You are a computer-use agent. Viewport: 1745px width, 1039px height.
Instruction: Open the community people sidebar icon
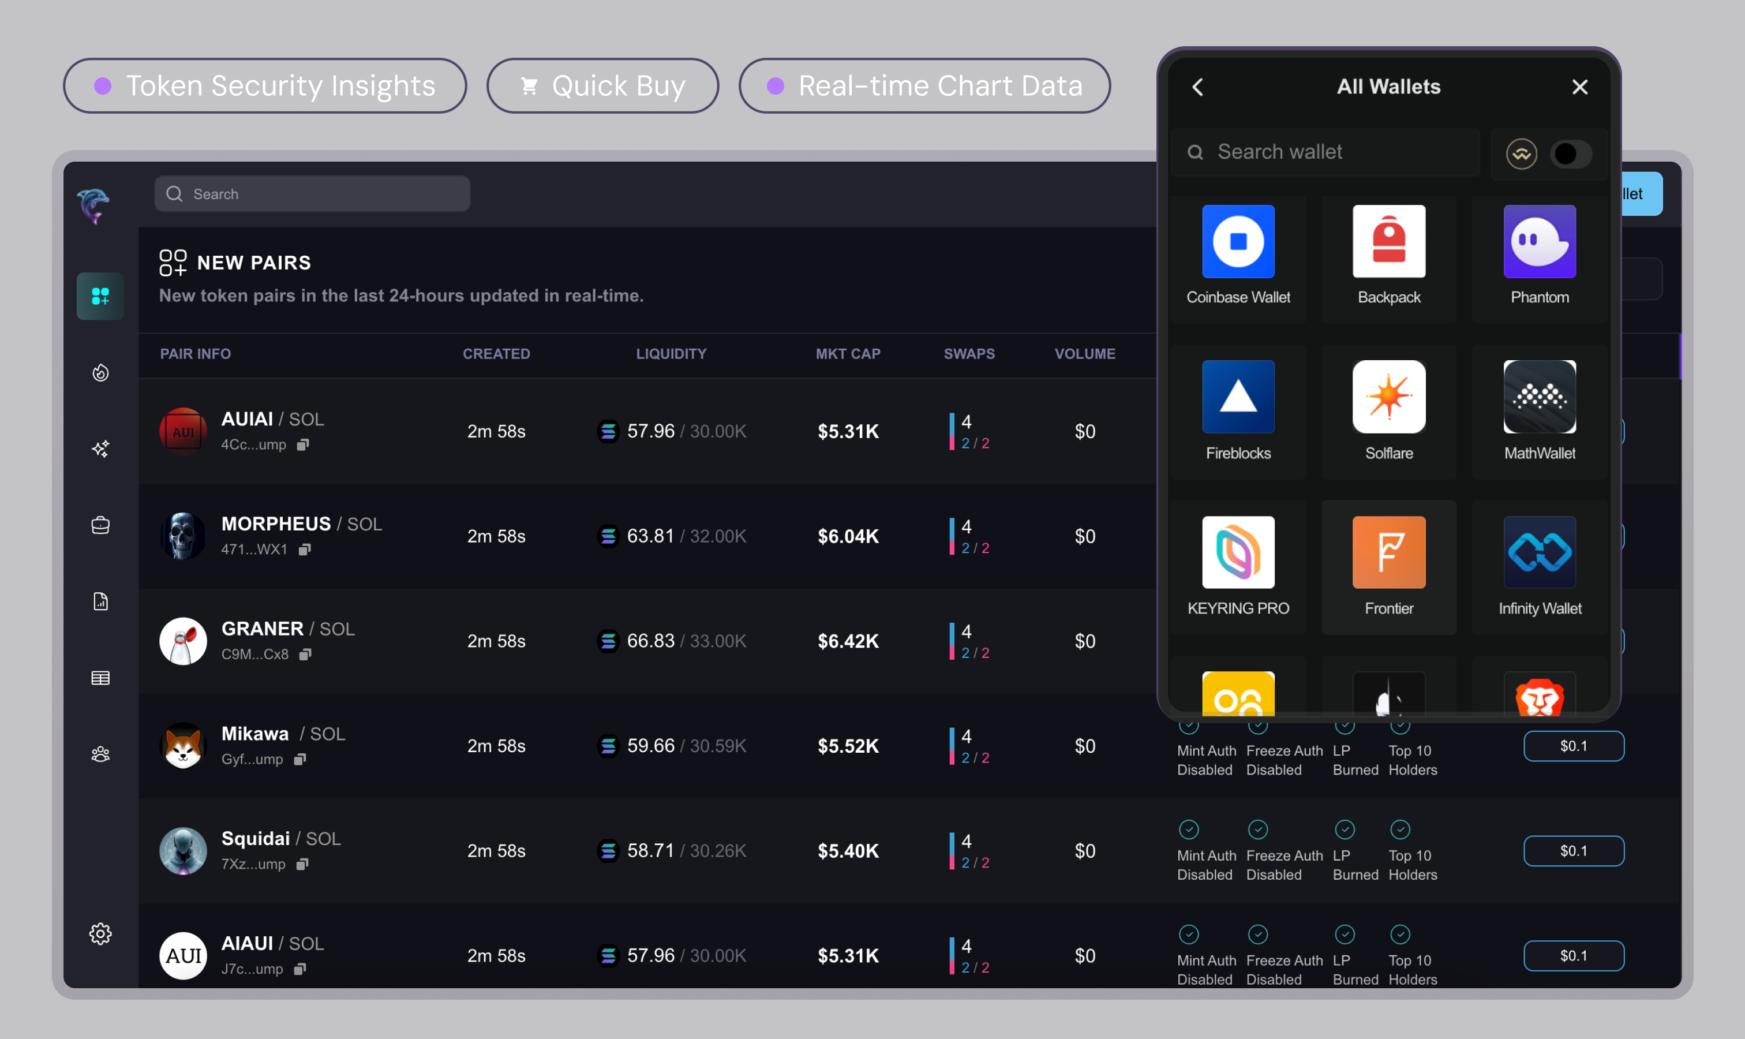[x=100, y=754]
